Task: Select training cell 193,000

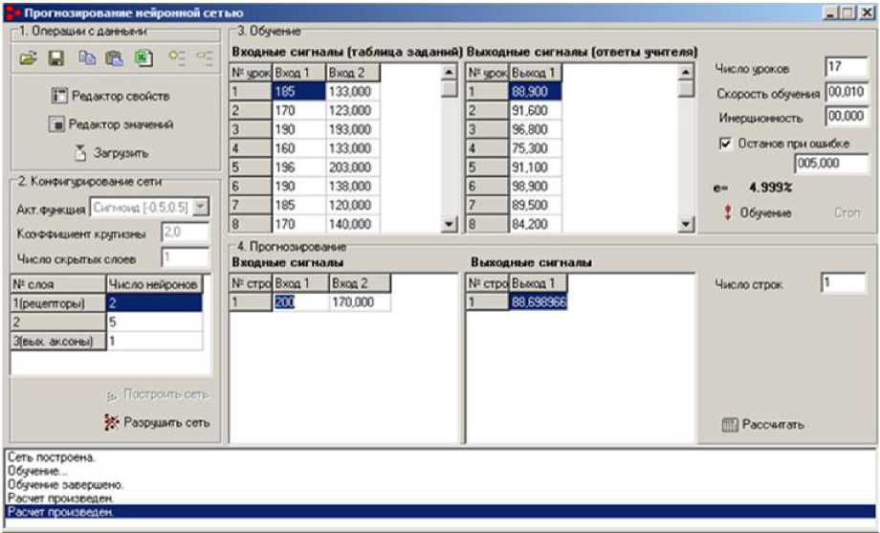Action: coord(352,129)
